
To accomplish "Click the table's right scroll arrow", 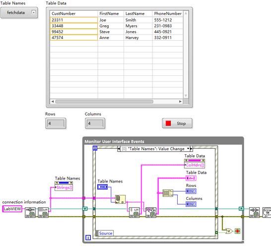I will [180, 101].
